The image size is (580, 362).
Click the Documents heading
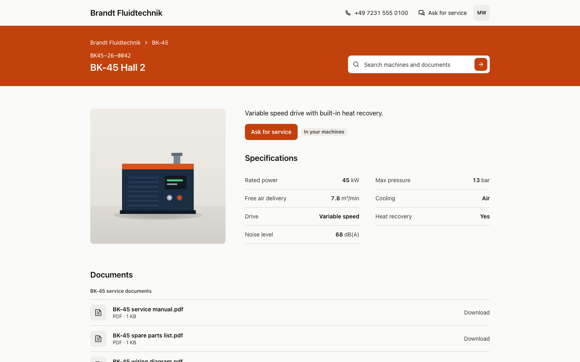[112, 275]
